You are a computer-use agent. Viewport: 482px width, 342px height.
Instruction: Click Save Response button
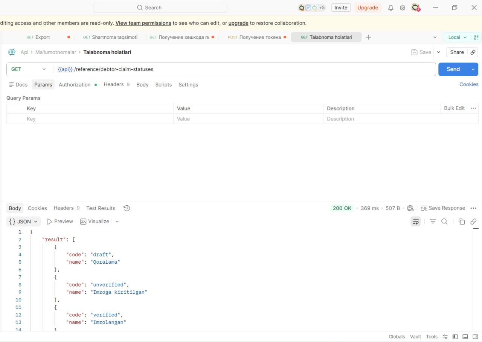tap(443, 208)
